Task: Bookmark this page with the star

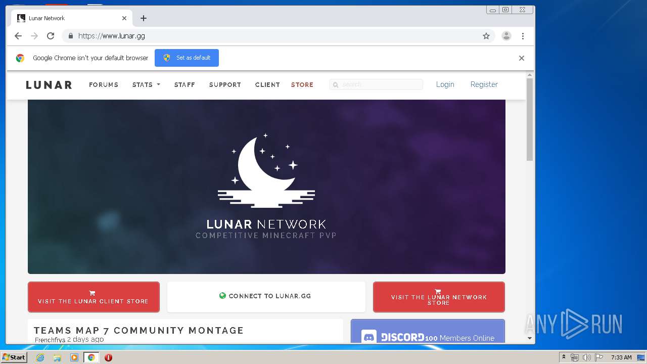Action: click(486, 36)
